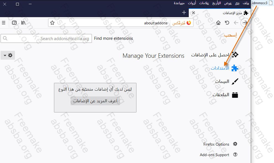Open the ملف (File) menu
Viewport: 274px width, 163px height.
tap(246, 3)
